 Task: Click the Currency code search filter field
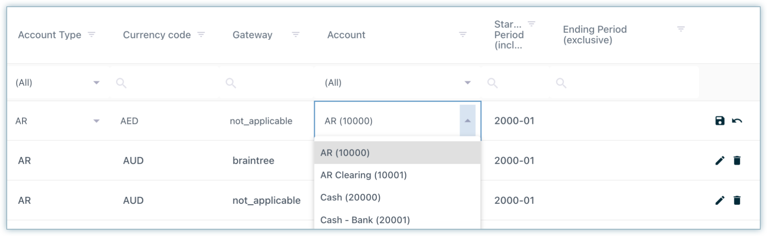pos(166,83)
